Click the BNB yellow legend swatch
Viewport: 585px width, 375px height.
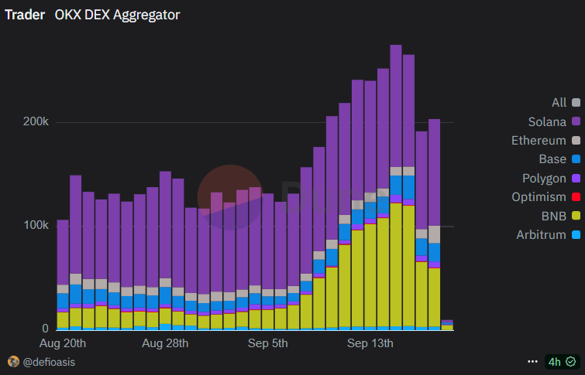tap(576, 216)
